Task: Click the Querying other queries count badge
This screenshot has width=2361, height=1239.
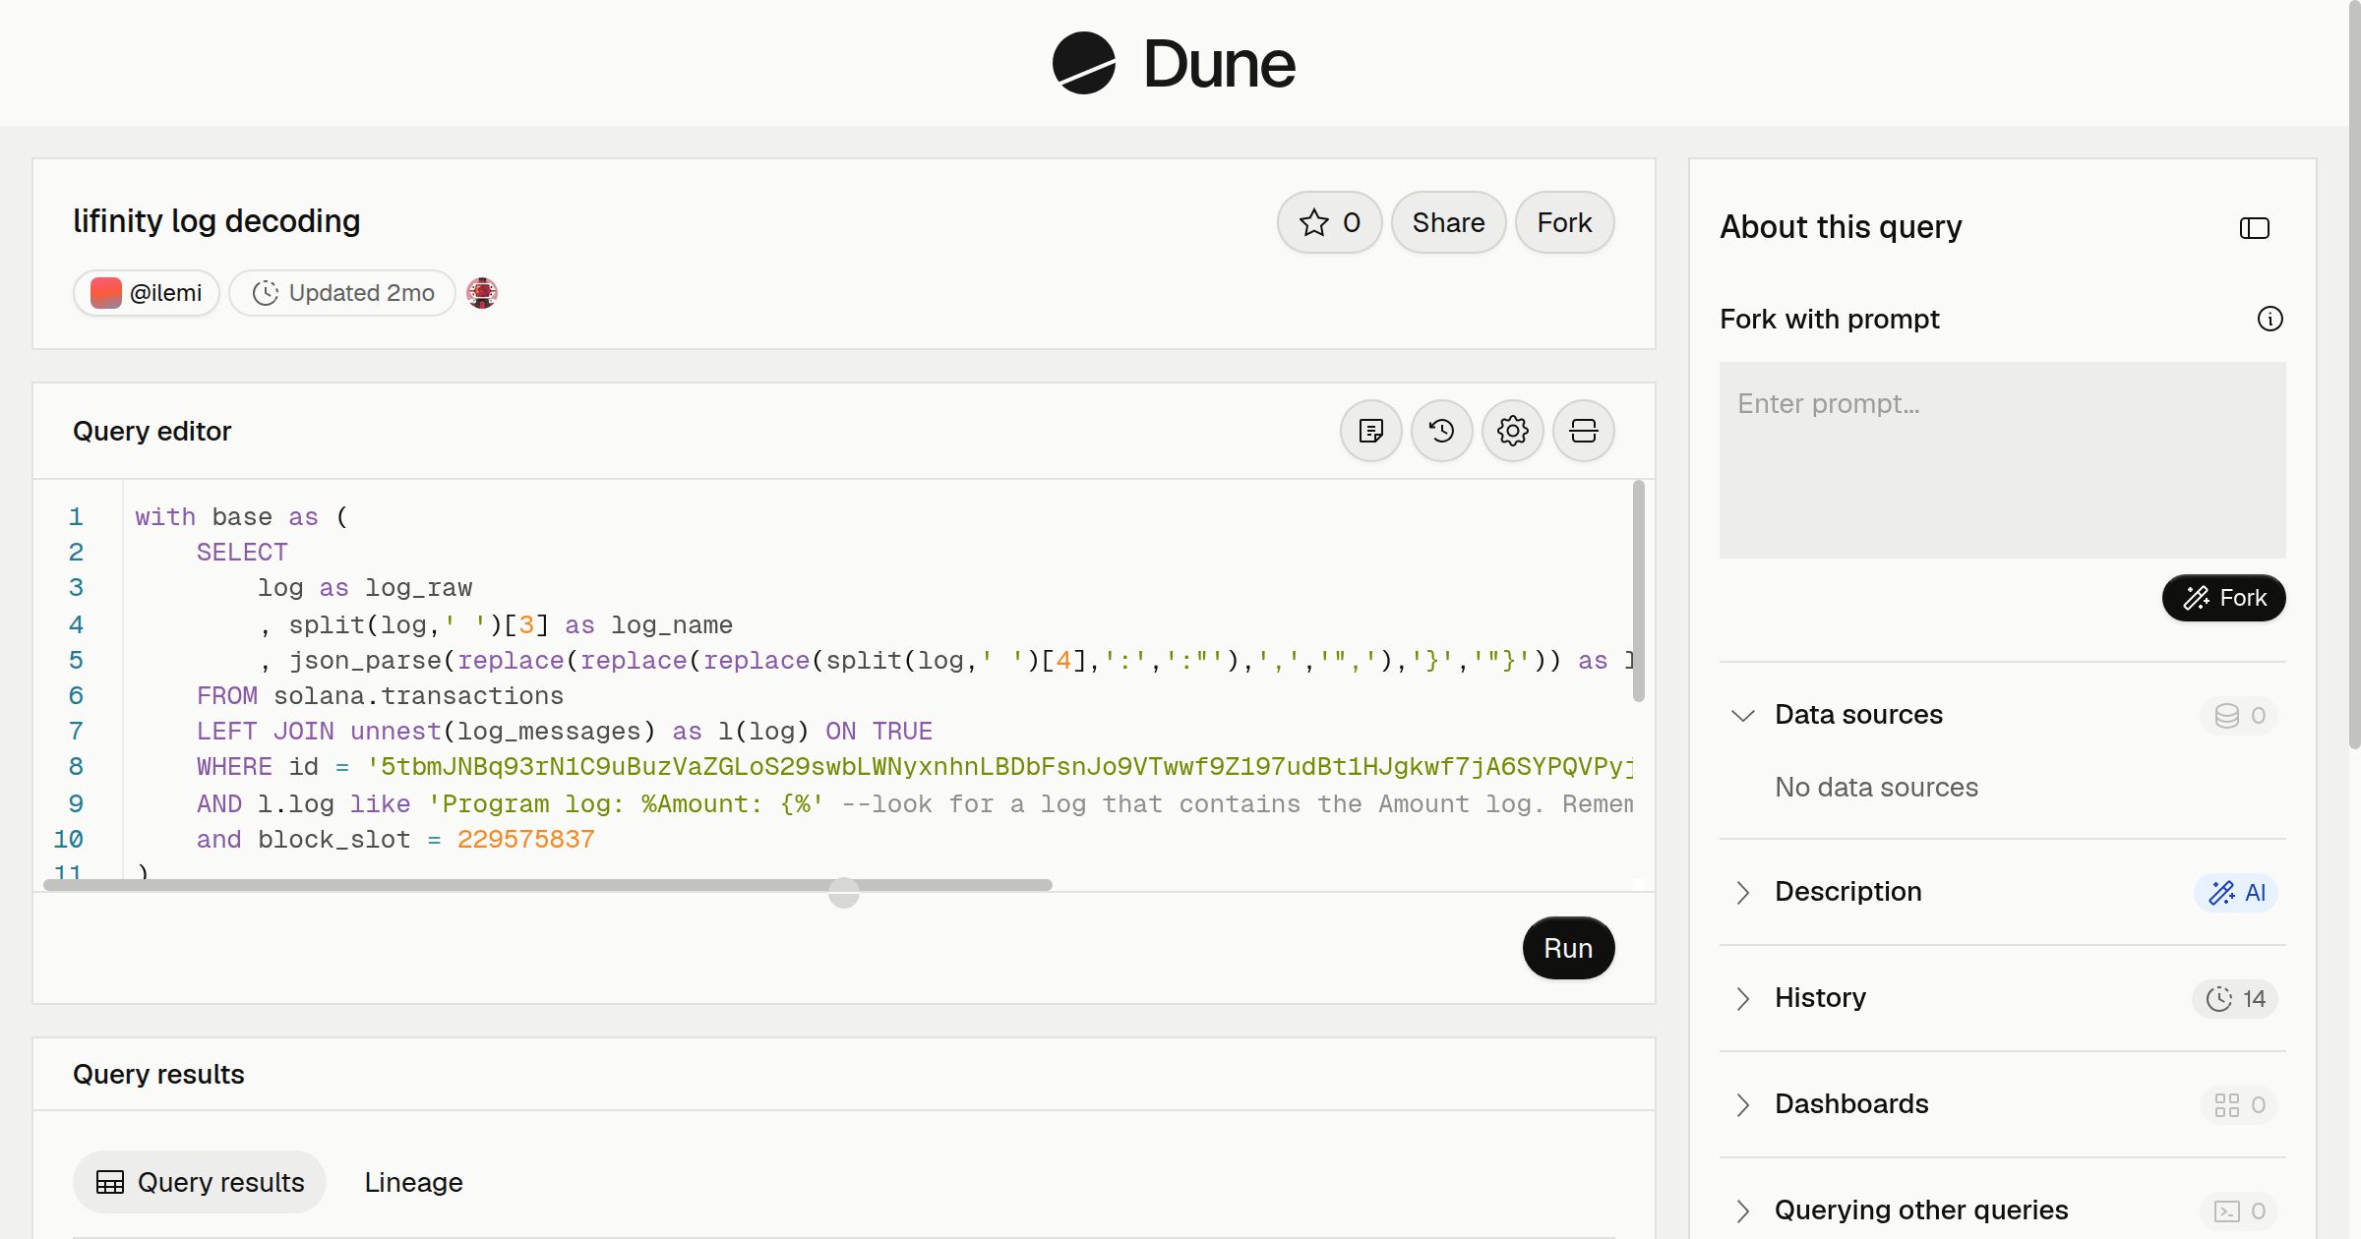Action: (x=2239, y=1211)
